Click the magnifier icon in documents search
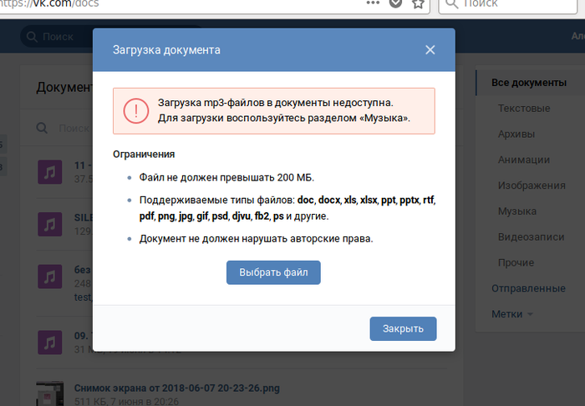The height and width of the screenshot is (406, 585). tap(43, 129)
